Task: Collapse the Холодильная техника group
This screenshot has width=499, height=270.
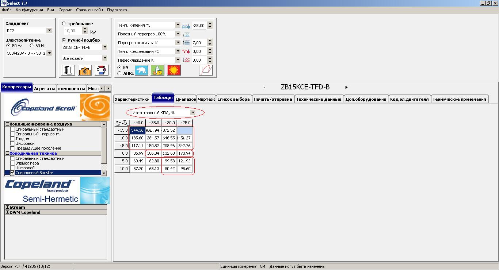Action: coord(8,153)
